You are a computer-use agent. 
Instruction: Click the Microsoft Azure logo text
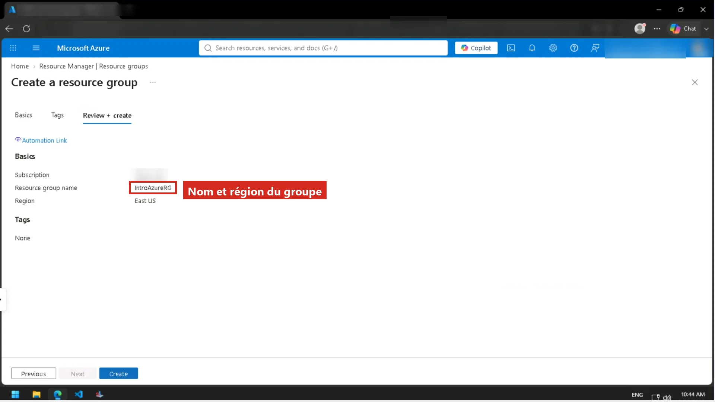(x=83, y=48)
